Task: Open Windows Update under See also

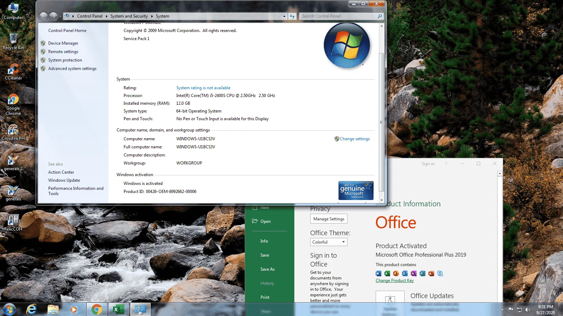Action: pyautogui.click(x=64, y=180)
